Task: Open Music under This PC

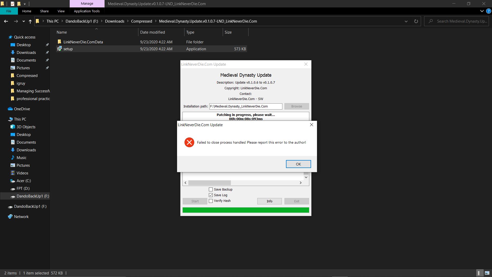Action: [x=22, y=158]
